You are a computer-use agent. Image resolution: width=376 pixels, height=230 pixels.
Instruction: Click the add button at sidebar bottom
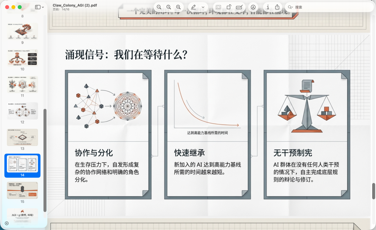(7, 223)
